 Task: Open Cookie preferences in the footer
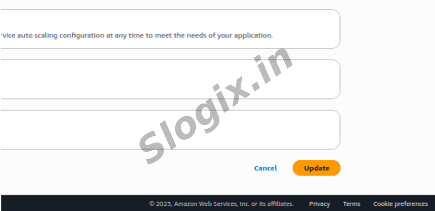coord(401,204)
